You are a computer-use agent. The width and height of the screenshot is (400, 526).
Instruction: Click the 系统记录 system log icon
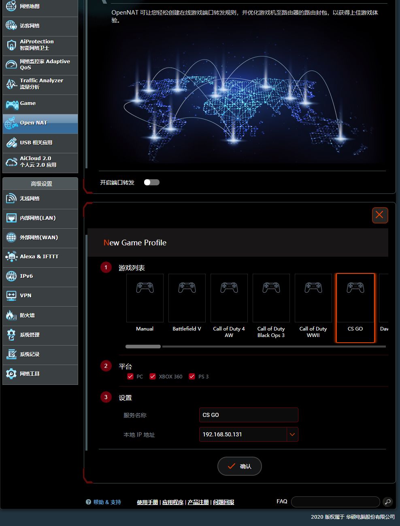[11, 354]
